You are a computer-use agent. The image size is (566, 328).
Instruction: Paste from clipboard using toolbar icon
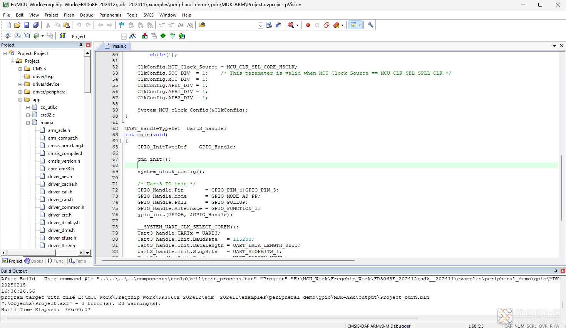coord(67,25)
